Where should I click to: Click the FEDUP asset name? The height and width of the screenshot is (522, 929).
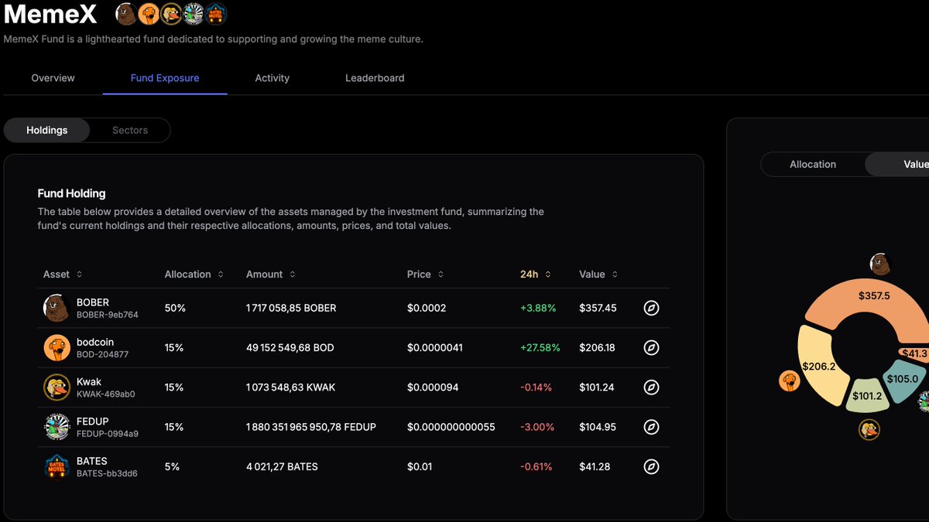coord(93,421)
